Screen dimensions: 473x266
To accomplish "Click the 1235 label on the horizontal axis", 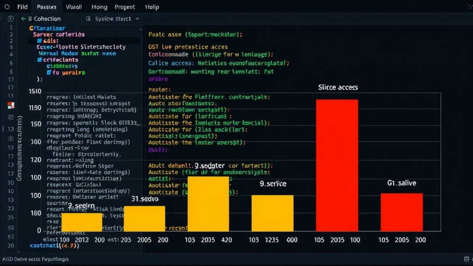I will click(x=272, y=240).
